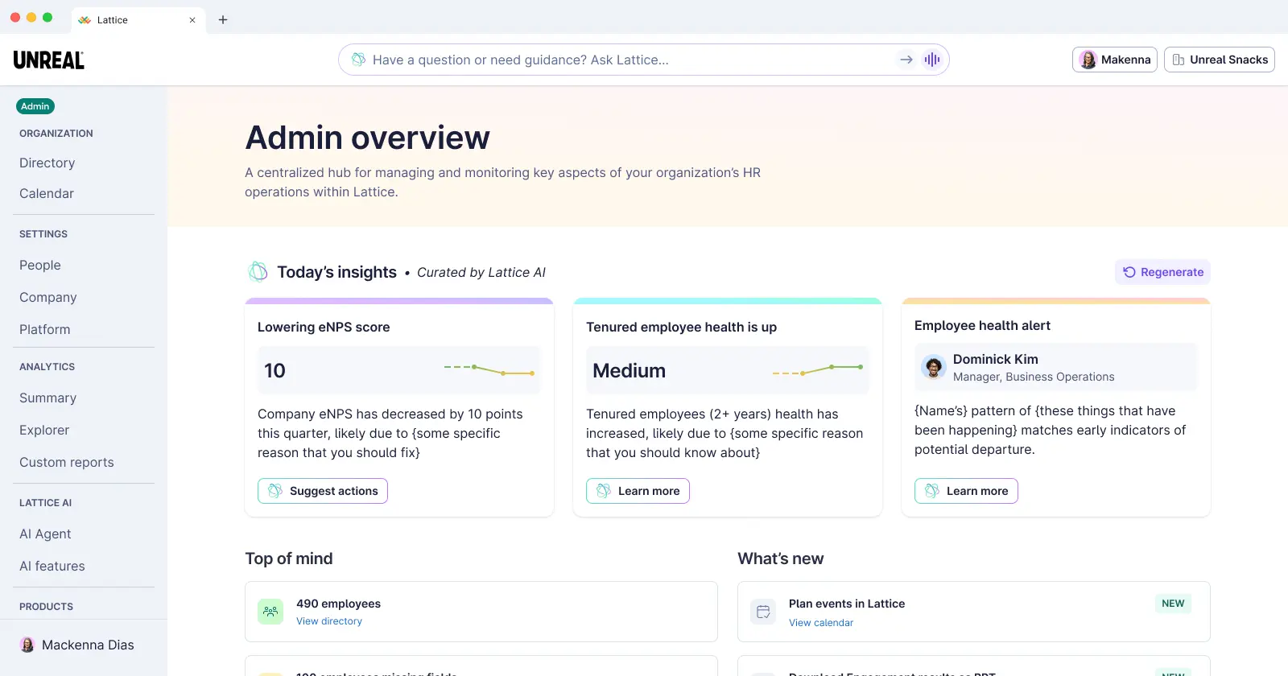Click the Top of mind heading

pyautogui.click(x=289, y=559)
